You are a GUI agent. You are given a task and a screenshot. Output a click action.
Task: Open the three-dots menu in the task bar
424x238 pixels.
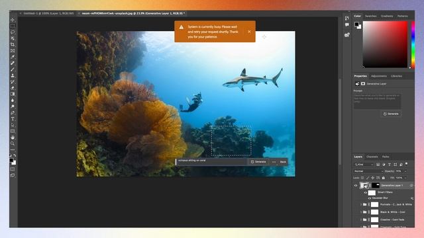point(274,162)
